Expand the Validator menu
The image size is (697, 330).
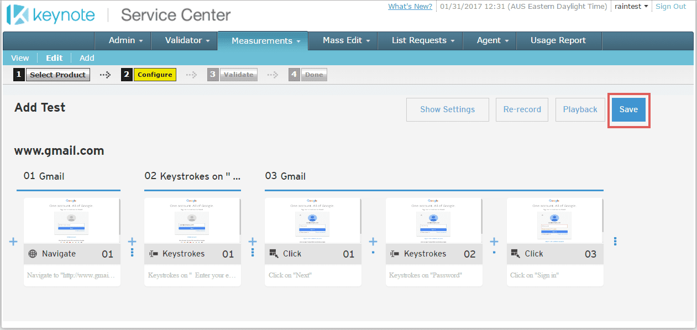(187, 40)
